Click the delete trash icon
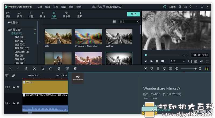 coord(26,68)
